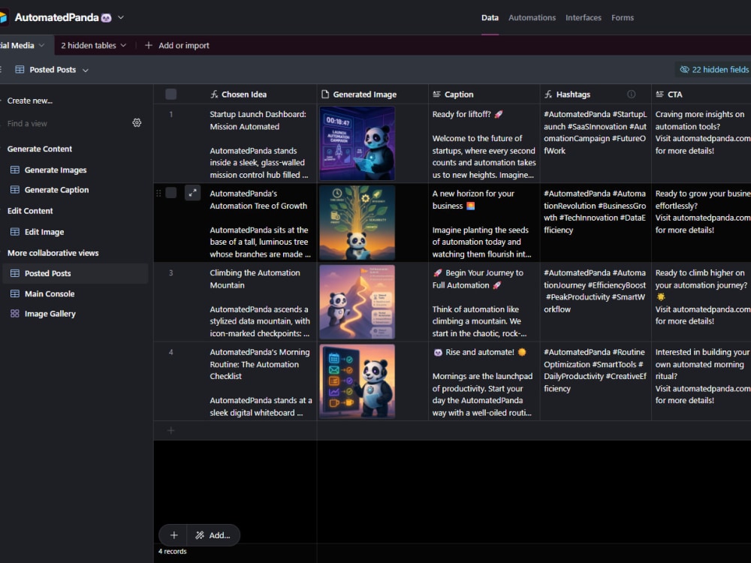
Task: Click the 'Rise and automate!' caption cell
Action: 484,381
